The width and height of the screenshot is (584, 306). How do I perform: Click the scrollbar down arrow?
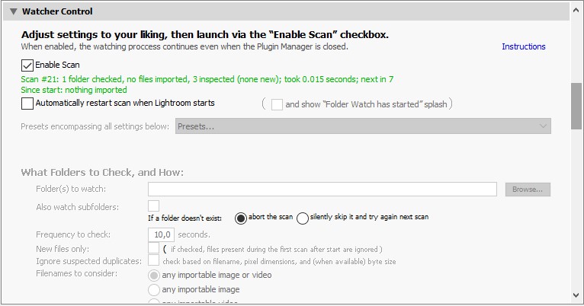(x=577, y=294)
